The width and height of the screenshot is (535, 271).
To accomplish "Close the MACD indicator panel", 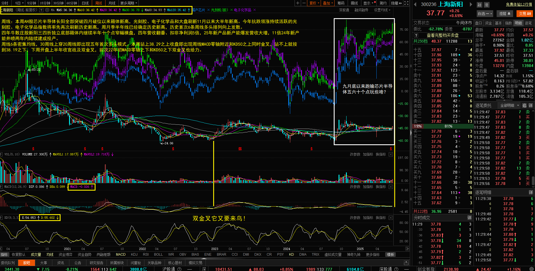I will click(x=391, y=187).
